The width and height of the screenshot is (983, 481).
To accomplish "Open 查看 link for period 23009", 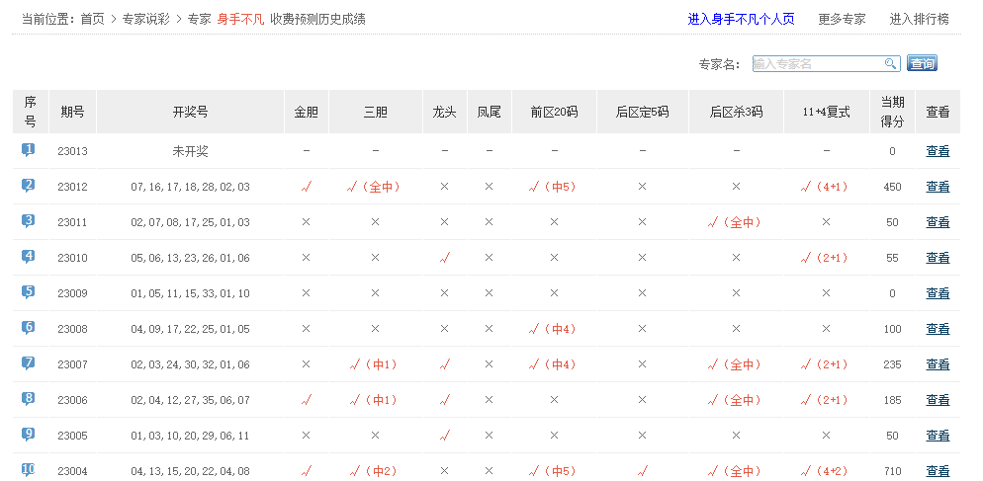I will coord(938,293).
